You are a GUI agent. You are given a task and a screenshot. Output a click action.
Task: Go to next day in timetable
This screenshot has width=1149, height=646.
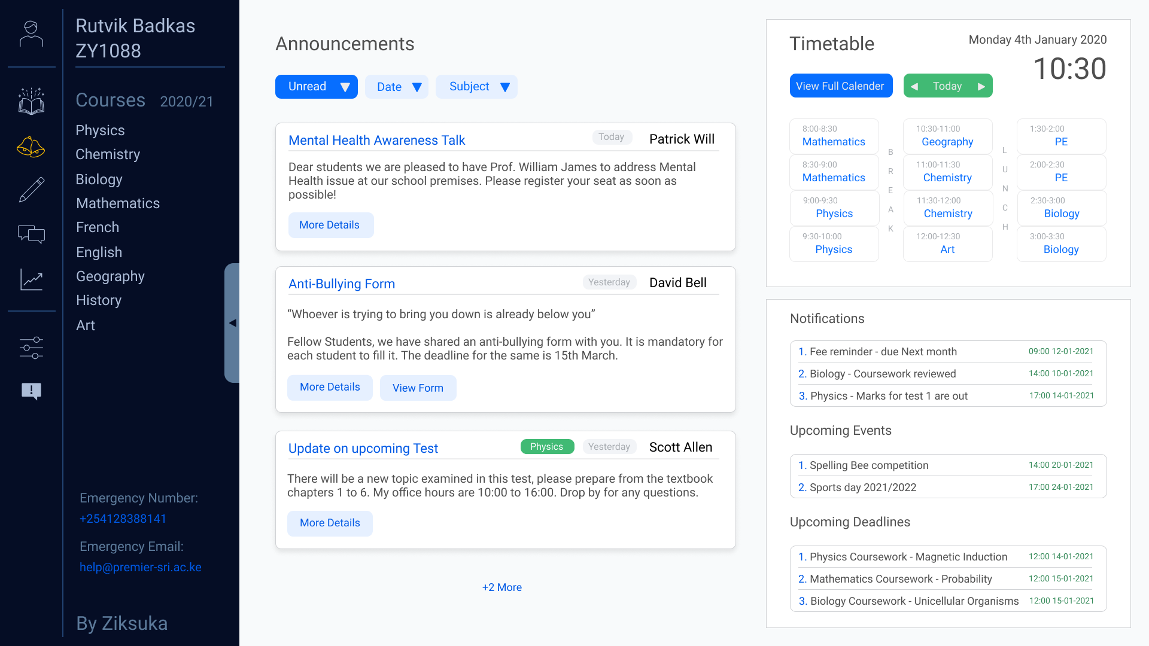coord(981,87)
